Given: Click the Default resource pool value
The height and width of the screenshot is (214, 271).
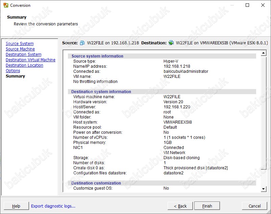Looking at the screenshot, I should pos(170,127).
